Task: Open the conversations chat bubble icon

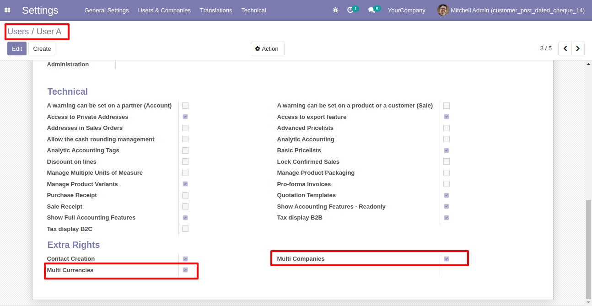Action: coord(371,10)
